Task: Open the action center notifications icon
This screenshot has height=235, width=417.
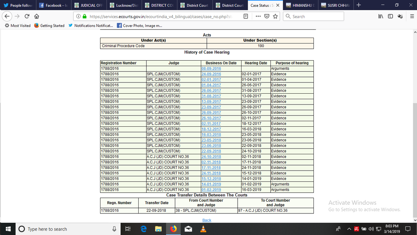Action: pos(409,229)
